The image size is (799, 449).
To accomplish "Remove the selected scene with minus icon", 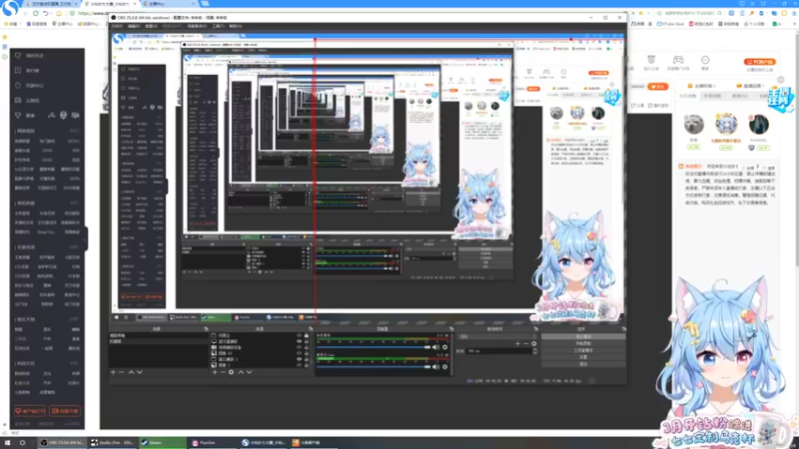I will (x=121, y=372).
